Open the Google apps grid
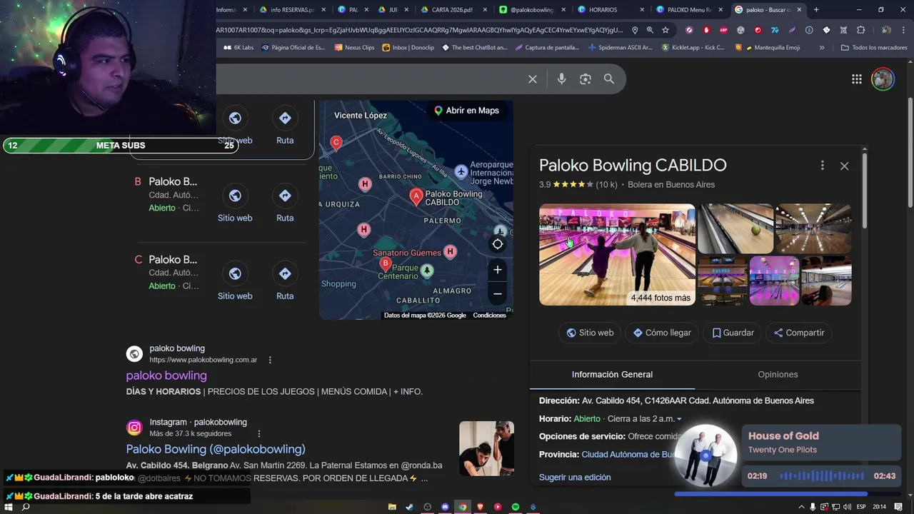 (x=857, y=79)
